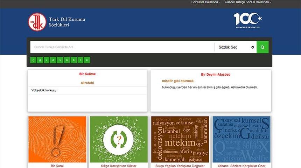Click the 100th anniversary logo
Image resolution: width=301 pixels, height=168 pixels.
coord(247,20)
